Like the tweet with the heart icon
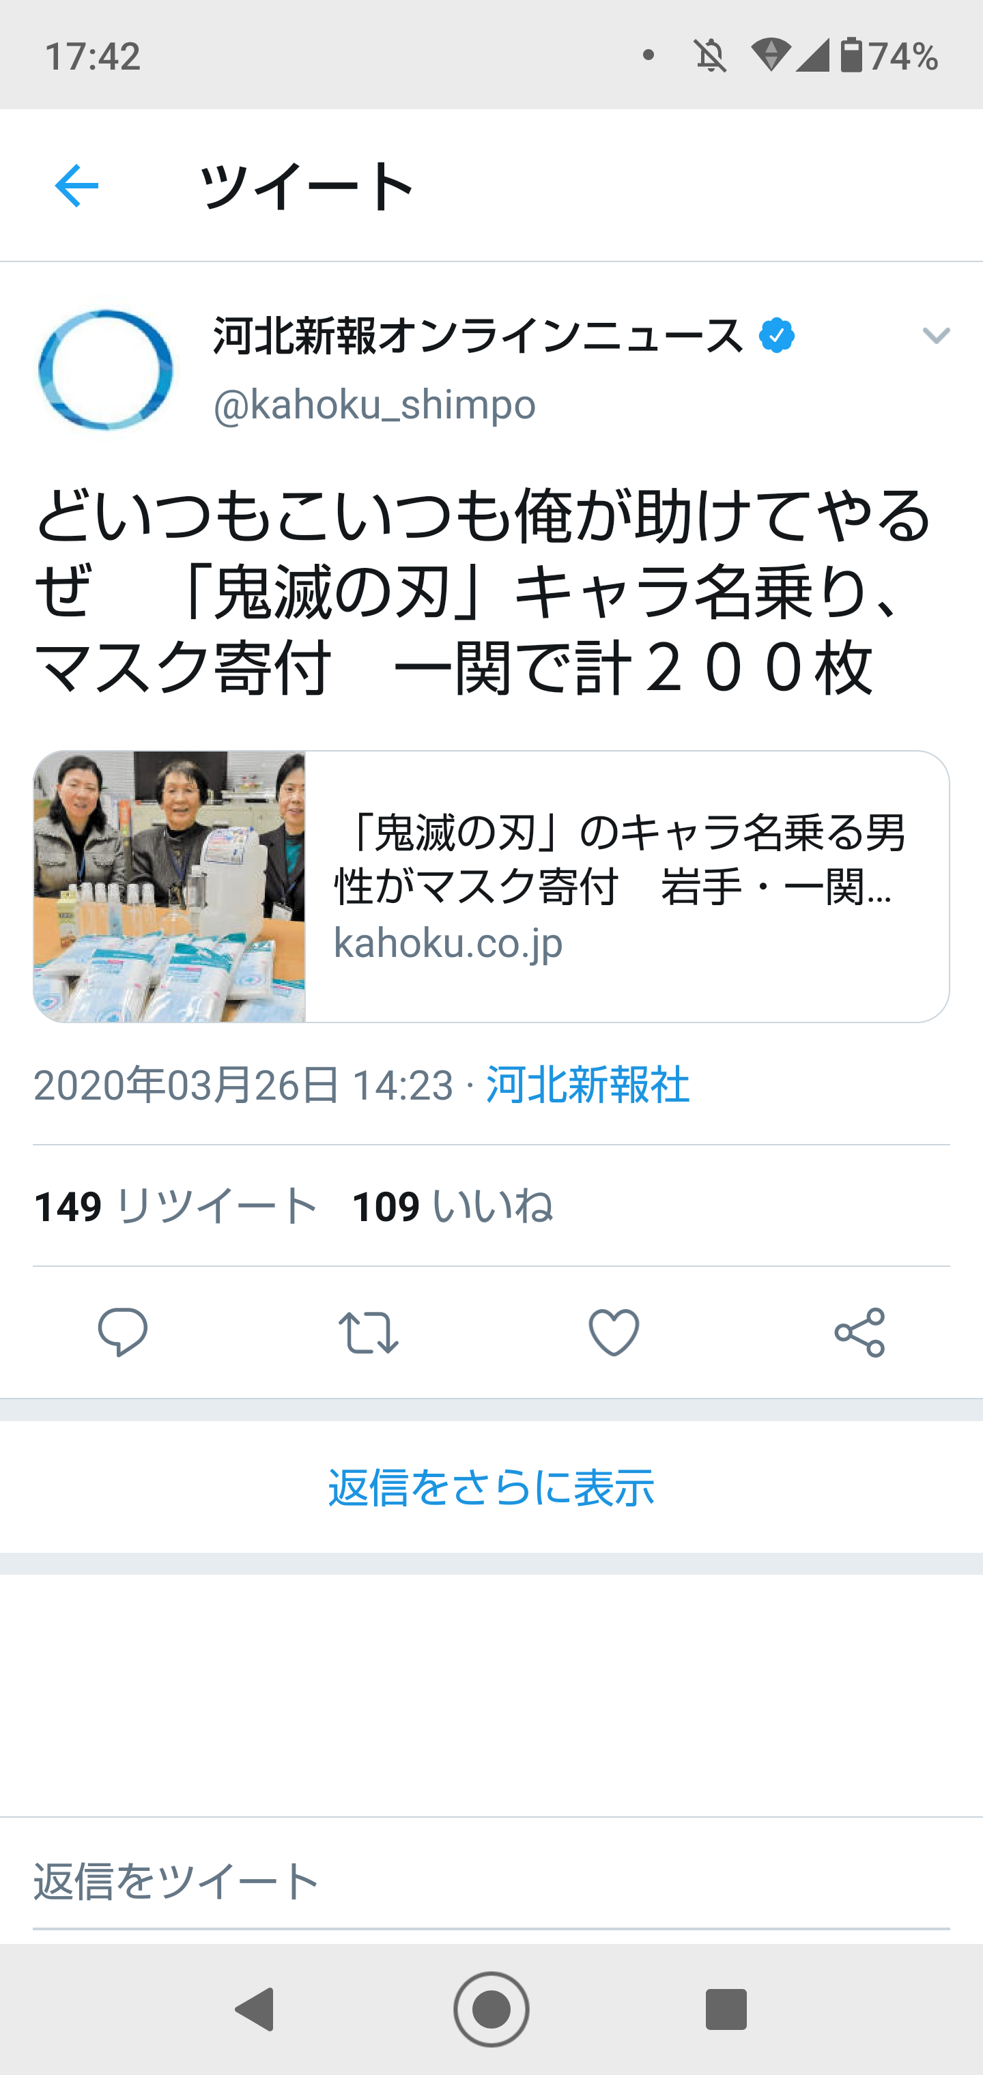 click(x=614, y=1332)
